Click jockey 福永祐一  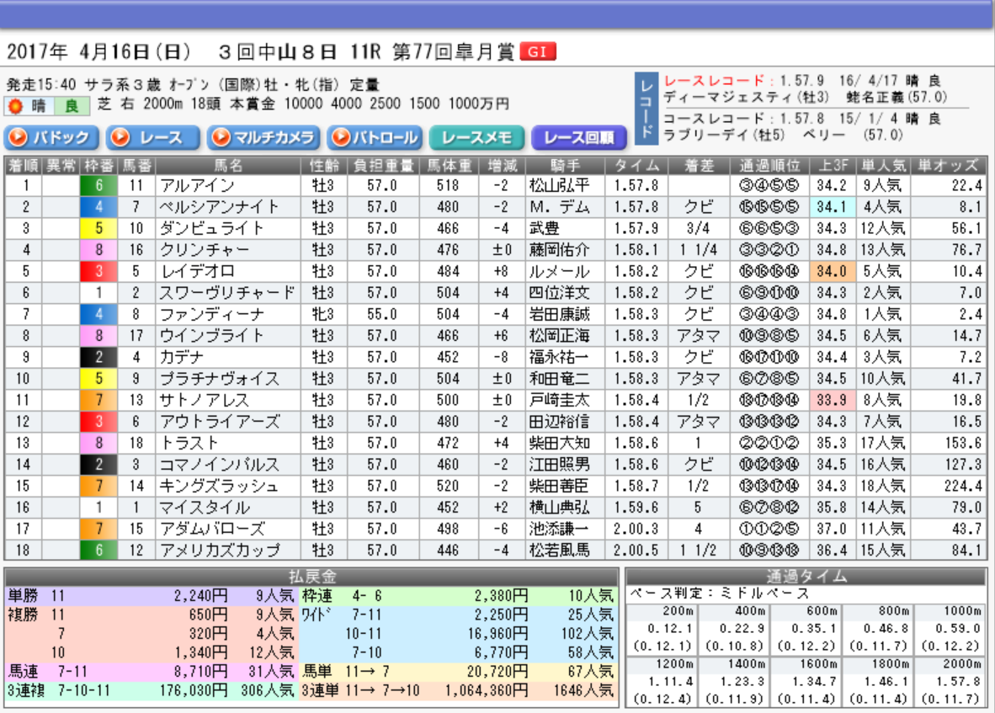click(559, 357)
